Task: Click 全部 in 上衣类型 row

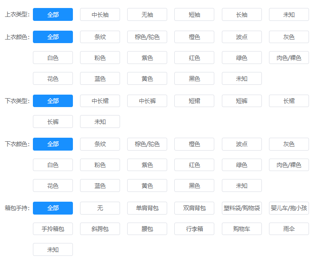Action: pyautogui.click(x=53, y=15)
